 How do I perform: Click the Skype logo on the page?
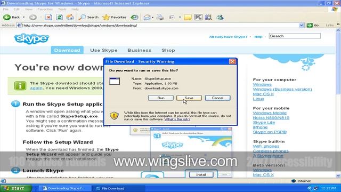point(32,39)
